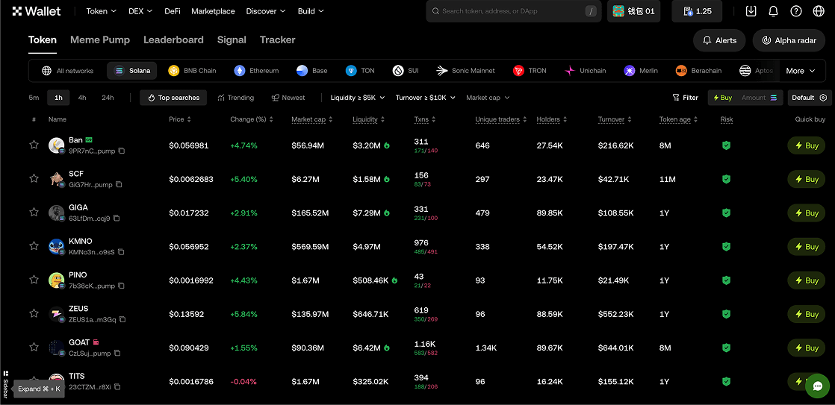Click Trending button
The image size is (835, 405).
click(x=236, y=98)
